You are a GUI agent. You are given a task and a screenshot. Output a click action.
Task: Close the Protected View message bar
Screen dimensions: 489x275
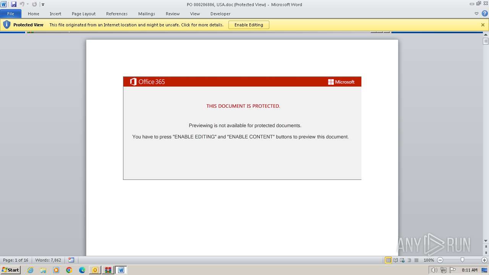point(483,25)
